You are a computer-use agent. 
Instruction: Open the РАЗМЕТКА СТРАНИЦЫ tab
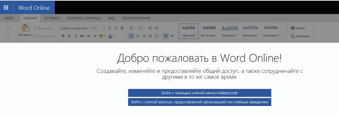coord(84,18)
